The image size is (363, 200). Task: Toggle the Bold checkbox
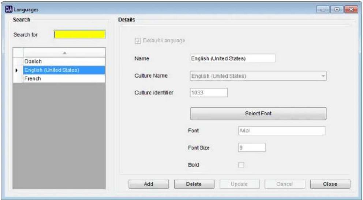(241, 165)
